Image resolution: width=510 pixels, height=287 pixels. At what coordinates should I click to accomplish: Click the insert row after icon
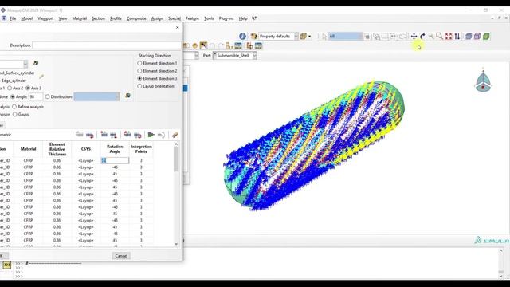tap(113, 135)
